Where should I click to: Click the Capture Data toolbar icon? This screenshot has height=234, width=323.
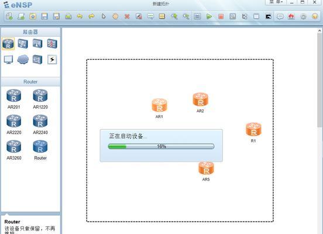pyautogui.click(x=233, y=16)
